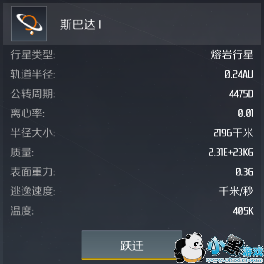
Task: Click the 逃逸速度 escape velocity label
Action: [33, 191]
